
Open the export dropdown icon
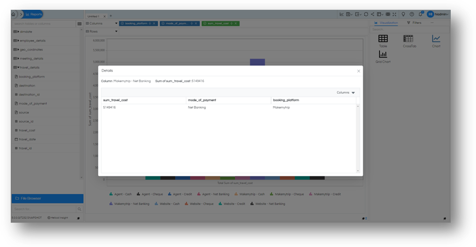click(x=358, y=14)
